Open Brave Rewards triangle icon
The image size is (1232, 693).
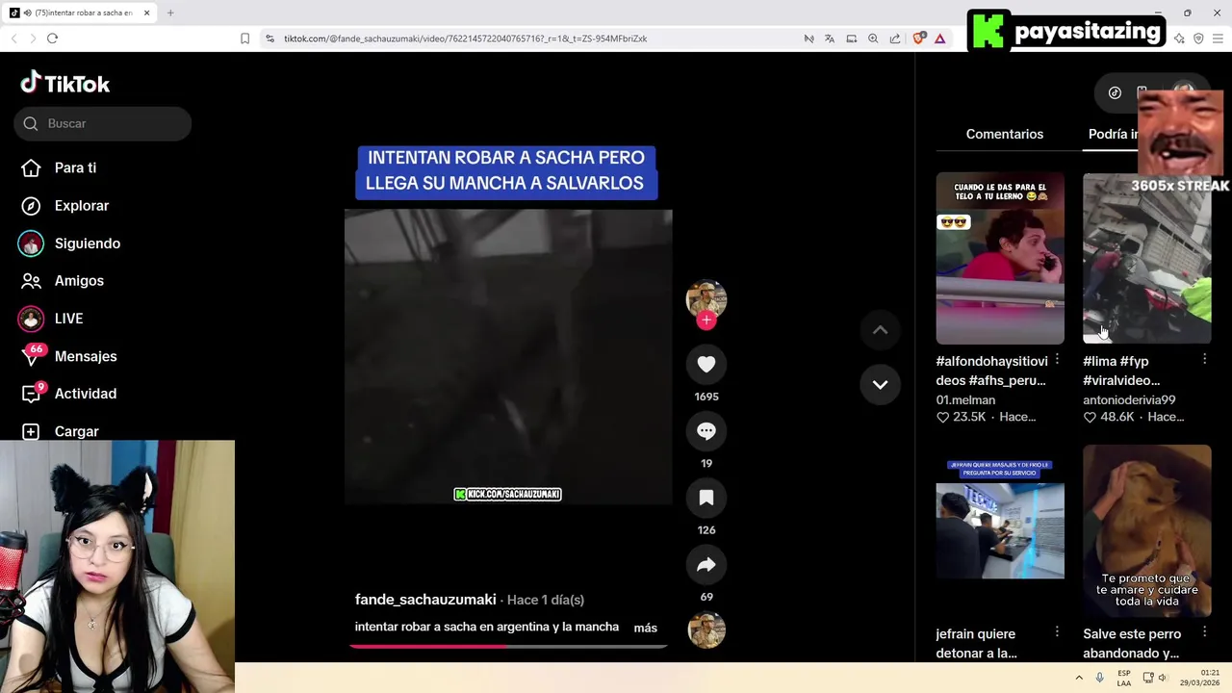click(x=939, y=38)
